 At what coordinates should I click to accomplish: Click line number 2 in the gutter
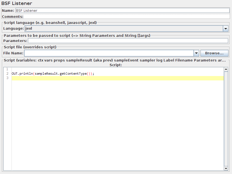pos(7,74)
